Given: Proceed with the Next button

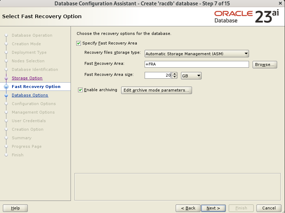Looking at the screenshot, I should coord(213,208).
